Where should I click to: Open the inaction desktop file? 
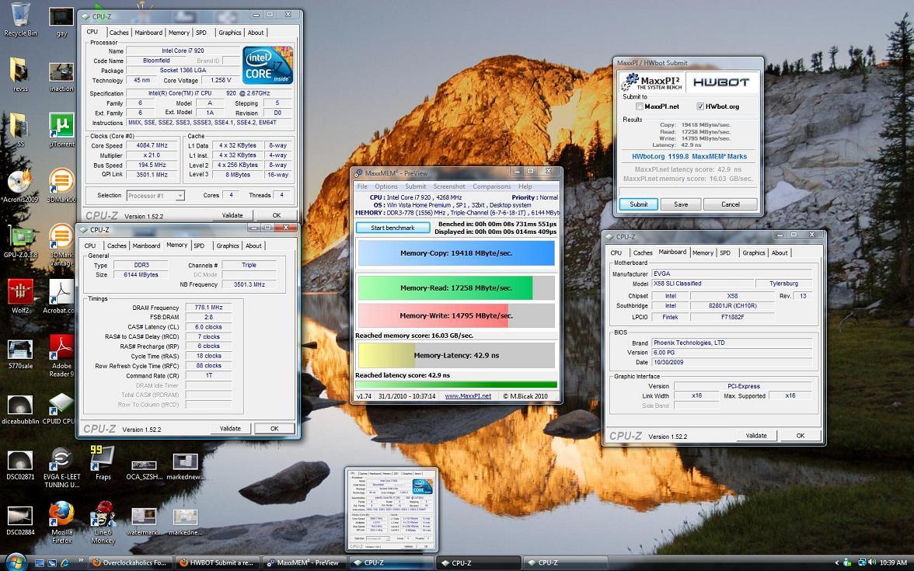click(61, 77)
